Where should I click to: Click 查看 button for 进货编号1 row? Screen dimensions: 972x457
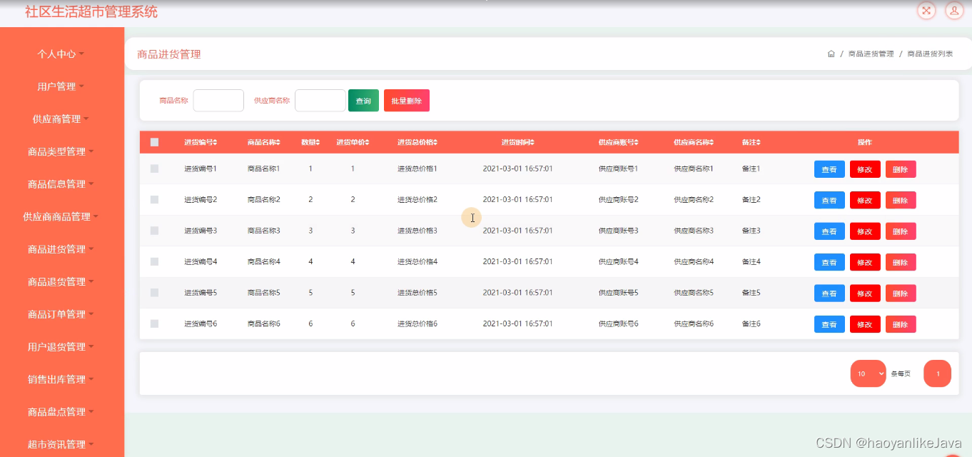(x=829, y=169)
